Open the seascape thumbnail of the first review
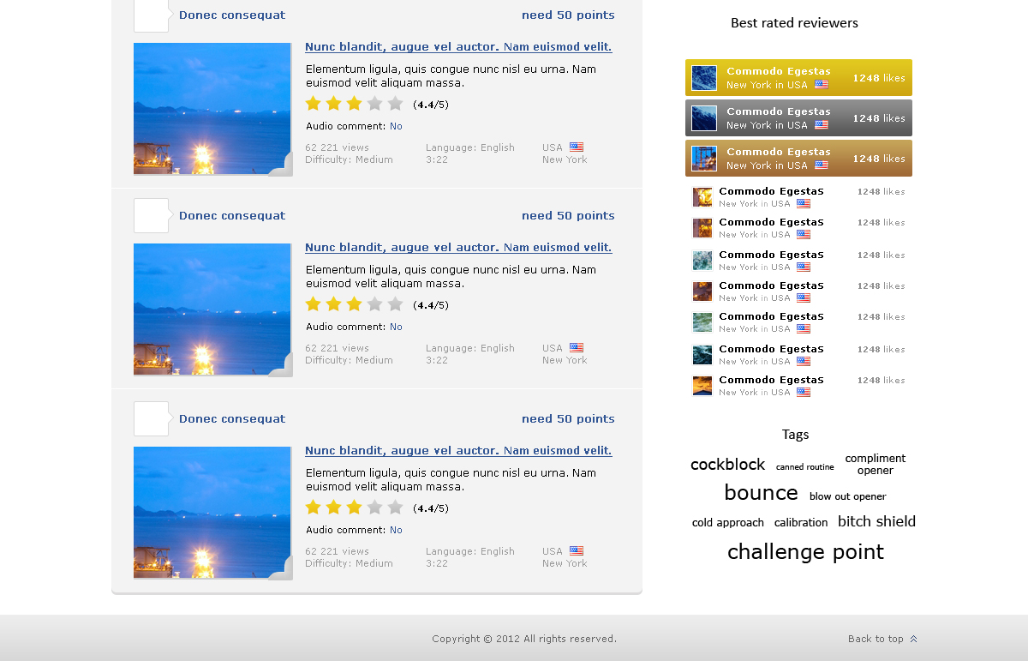The height and width of the screenshot is (661, 1028). (x=212, y=109)
